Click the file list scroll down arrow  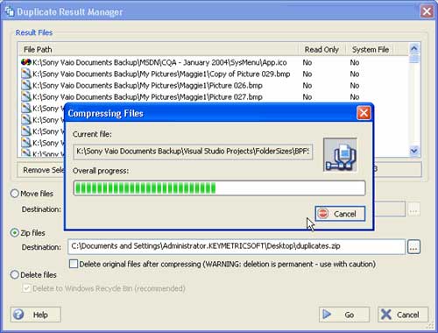(x=414, y=151)
